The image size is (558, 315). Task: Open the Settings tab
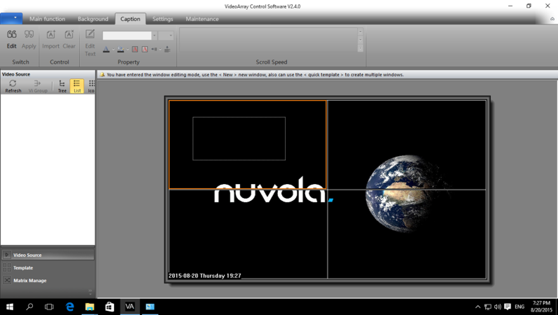tap(162, 19)
